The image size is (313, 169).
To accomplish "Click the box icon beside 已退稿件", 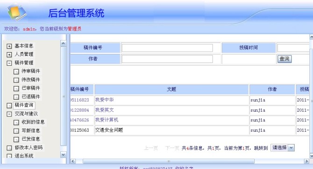I will point(16,97).
